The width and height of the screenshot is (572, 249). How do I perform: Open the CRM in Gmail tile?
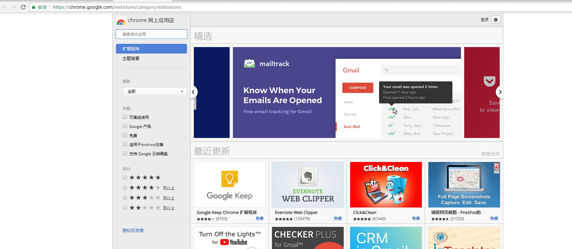click(386, 238)
